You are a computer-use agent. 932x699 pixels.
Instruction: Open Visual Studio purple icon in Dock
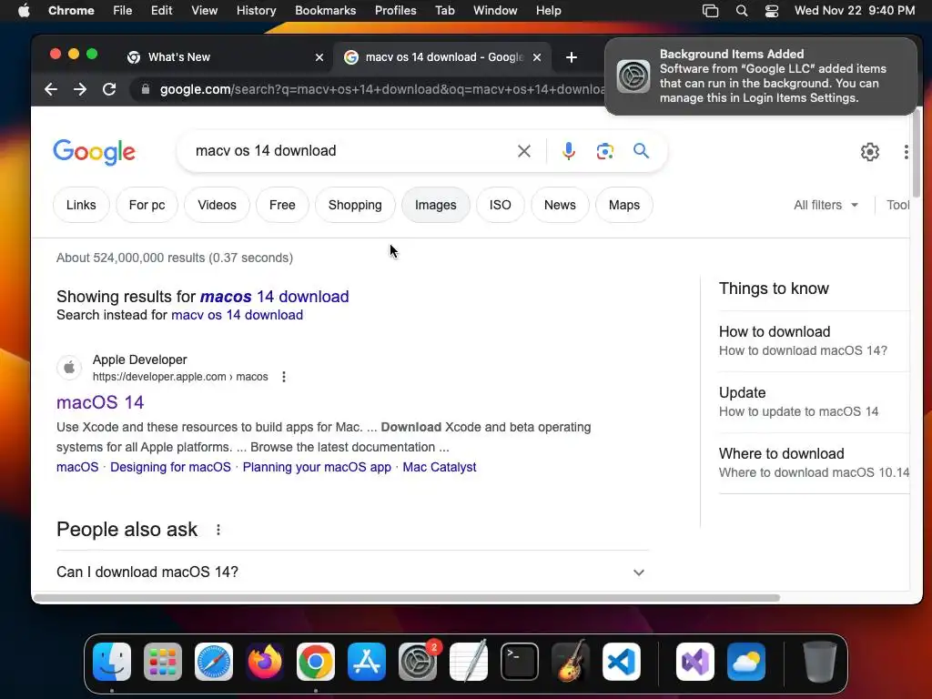(x=694, y=662)
